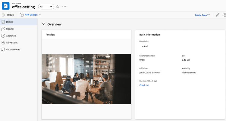This screenshot has height=121, width=226.
Task: Click the All Versions file icon
Action: [3, 43]
